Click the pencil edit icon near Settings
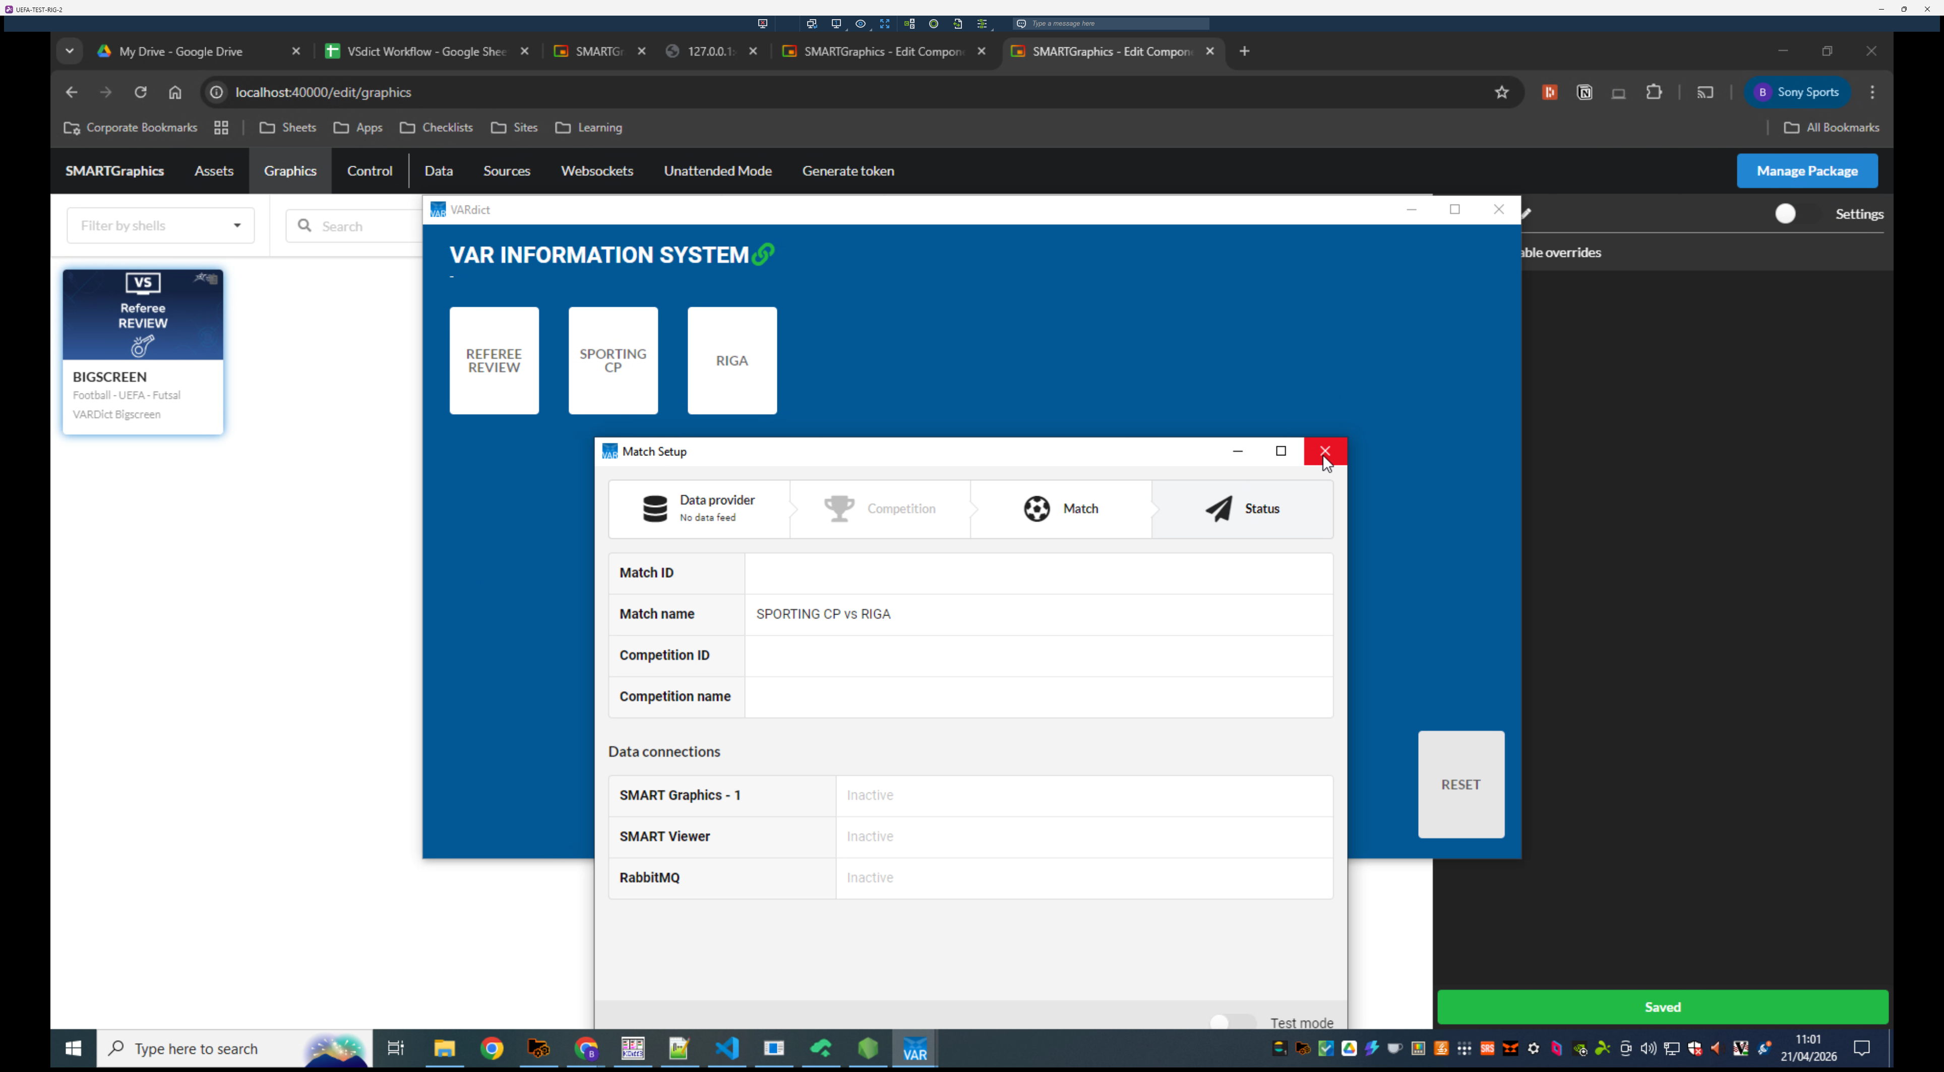This screenshot has height=1072, width=1944. click(x=1527, y=214)
